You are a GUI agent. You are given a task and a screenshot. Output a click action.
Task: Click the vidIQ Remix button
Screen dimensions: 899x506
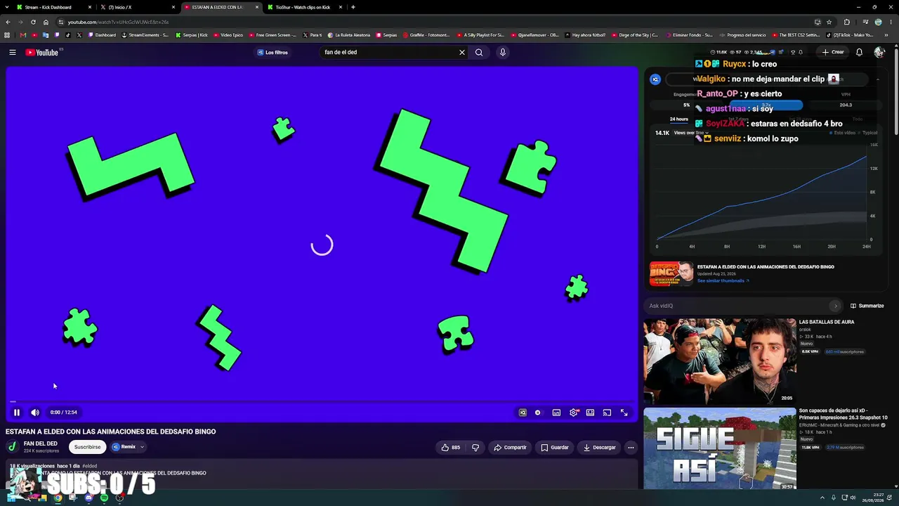click(x=124, y=447)
